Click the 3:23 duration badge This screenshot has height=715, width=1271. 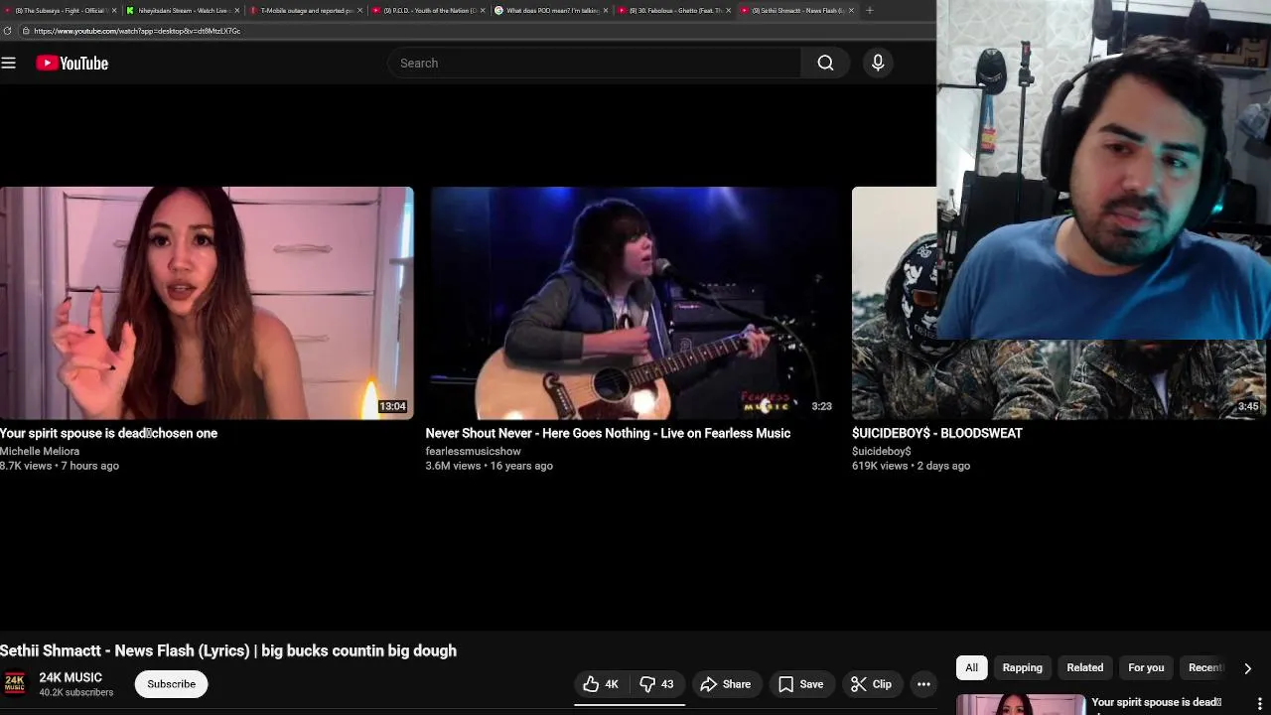(x=821, y=406)
